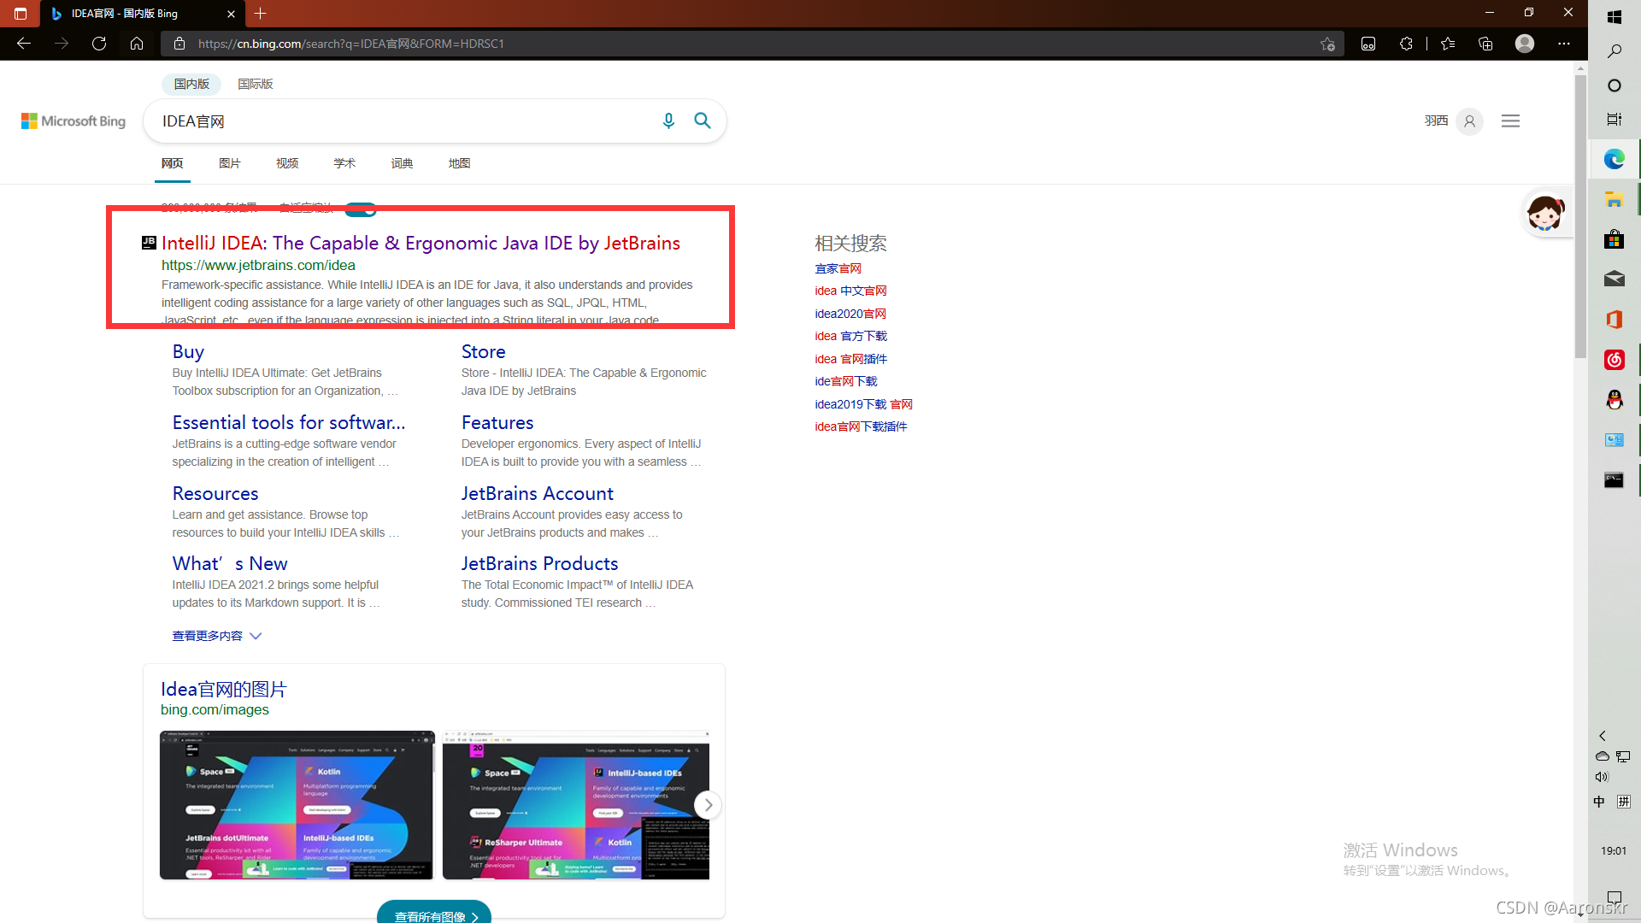Open Mail app from taskbar
The height and width of the screenshot is (923, 1641).
(1615, 279)
